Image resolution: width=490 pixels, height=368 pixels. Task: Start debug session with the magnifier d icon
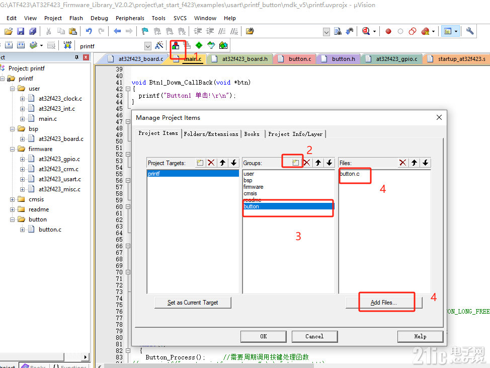[x=366, y=31]
